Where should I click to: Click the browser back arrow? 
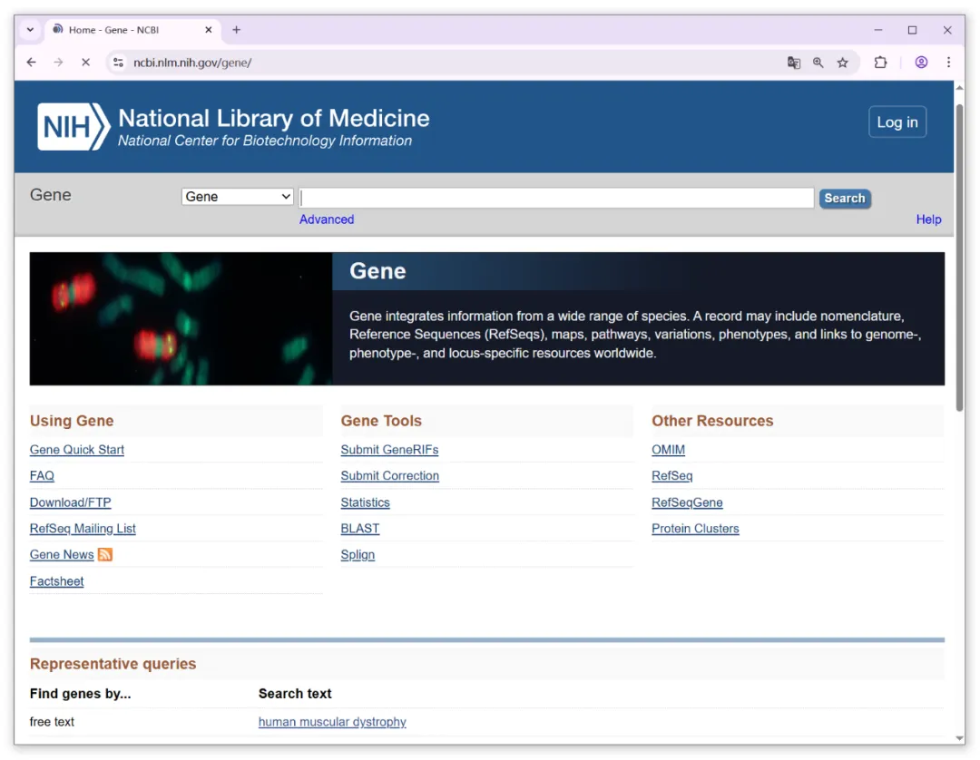pyautogui.click(x=31, y=63)
